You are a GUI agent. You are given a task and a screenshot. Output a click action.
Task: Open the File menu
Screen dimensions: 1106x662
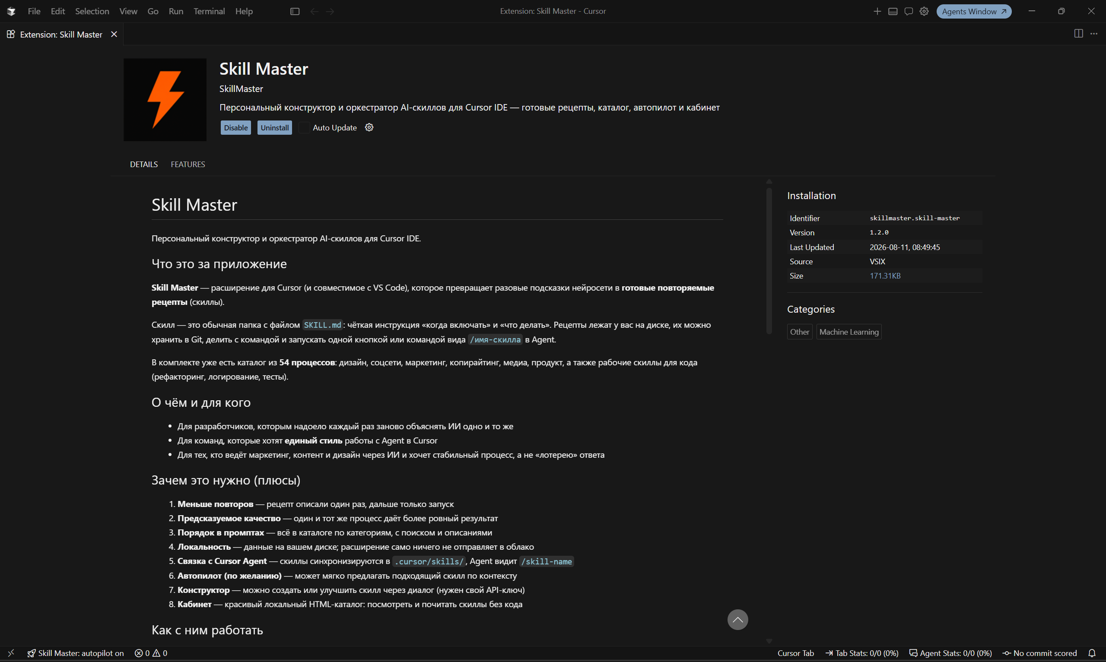pyautogui.click(x=34, y=11)
